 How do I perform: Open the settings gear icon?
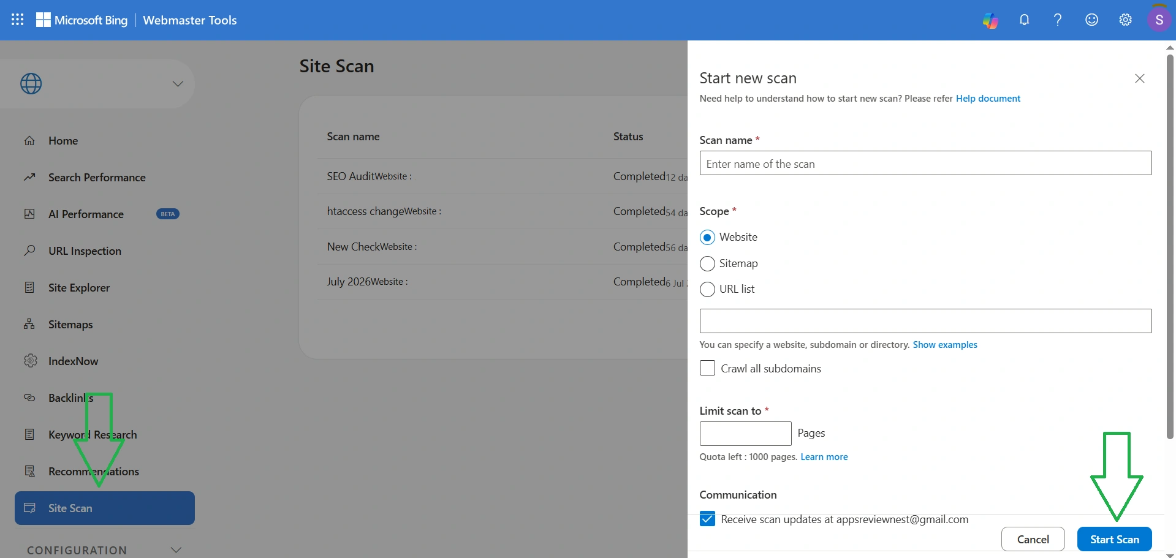point(1125,20)
